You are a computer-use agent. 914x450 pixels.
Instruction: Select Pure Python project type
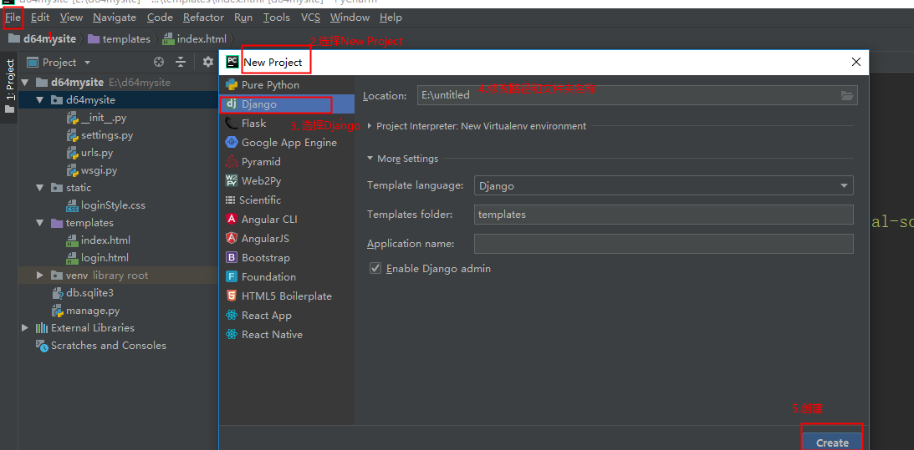287,85
